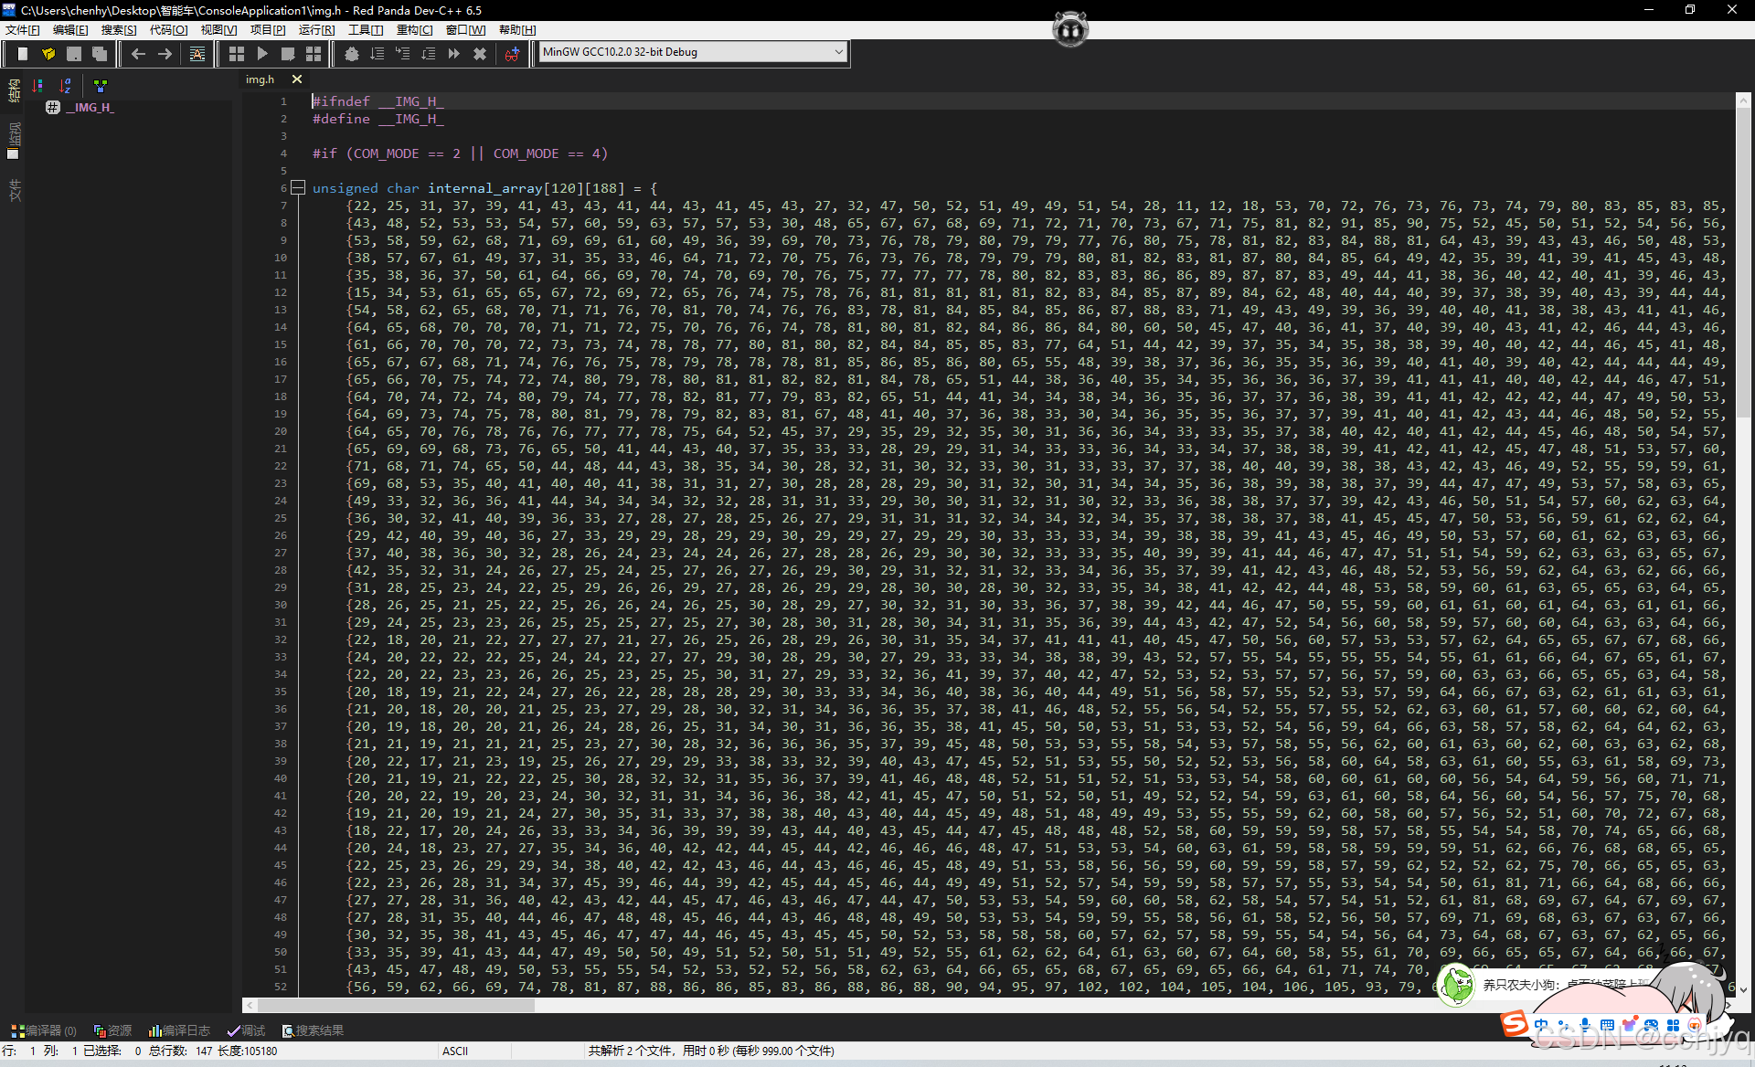Open the 工具[T] menu

pos(366,30)
